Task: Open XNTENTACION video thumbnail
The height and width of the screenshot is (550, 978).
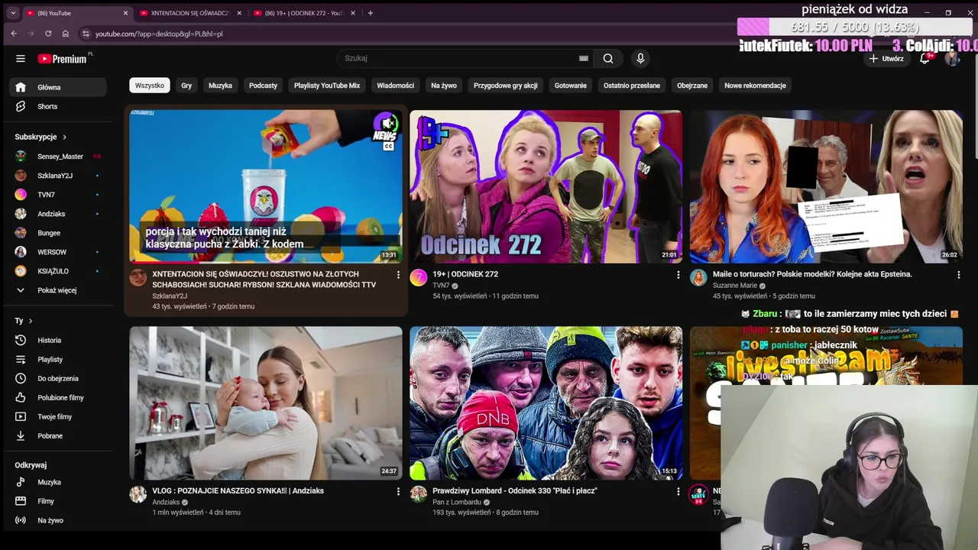Action: coord(266,186)
